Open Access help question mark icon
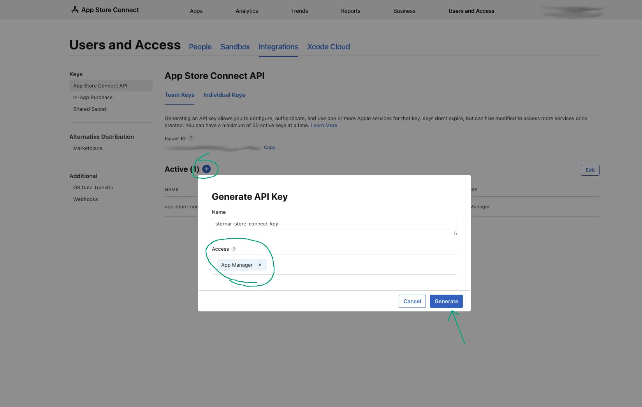Image resolution: width=642 pixels, height=407 pixels. click(x=234, y=249)
